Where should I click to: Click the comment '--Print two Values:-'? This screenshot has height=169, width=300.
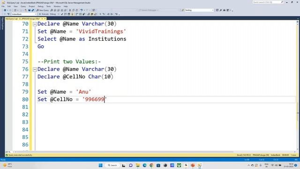point(69,61)
